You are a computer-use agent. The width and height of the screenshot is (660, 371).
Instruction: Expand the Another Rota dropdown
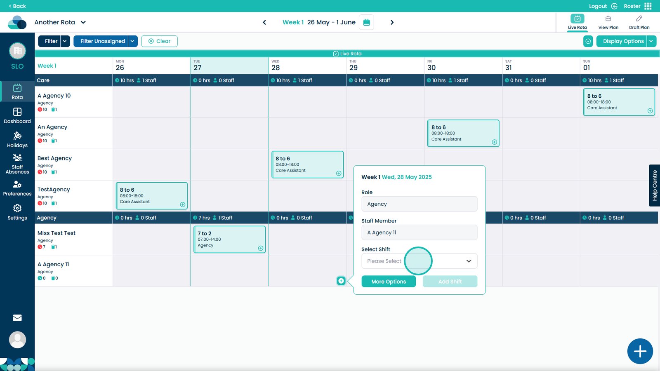pos(83,22)
